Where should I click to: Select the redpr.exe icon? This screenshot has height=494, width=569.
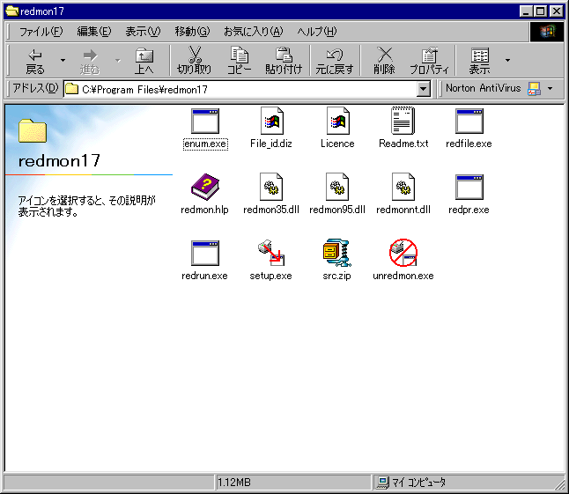point(469,188)
